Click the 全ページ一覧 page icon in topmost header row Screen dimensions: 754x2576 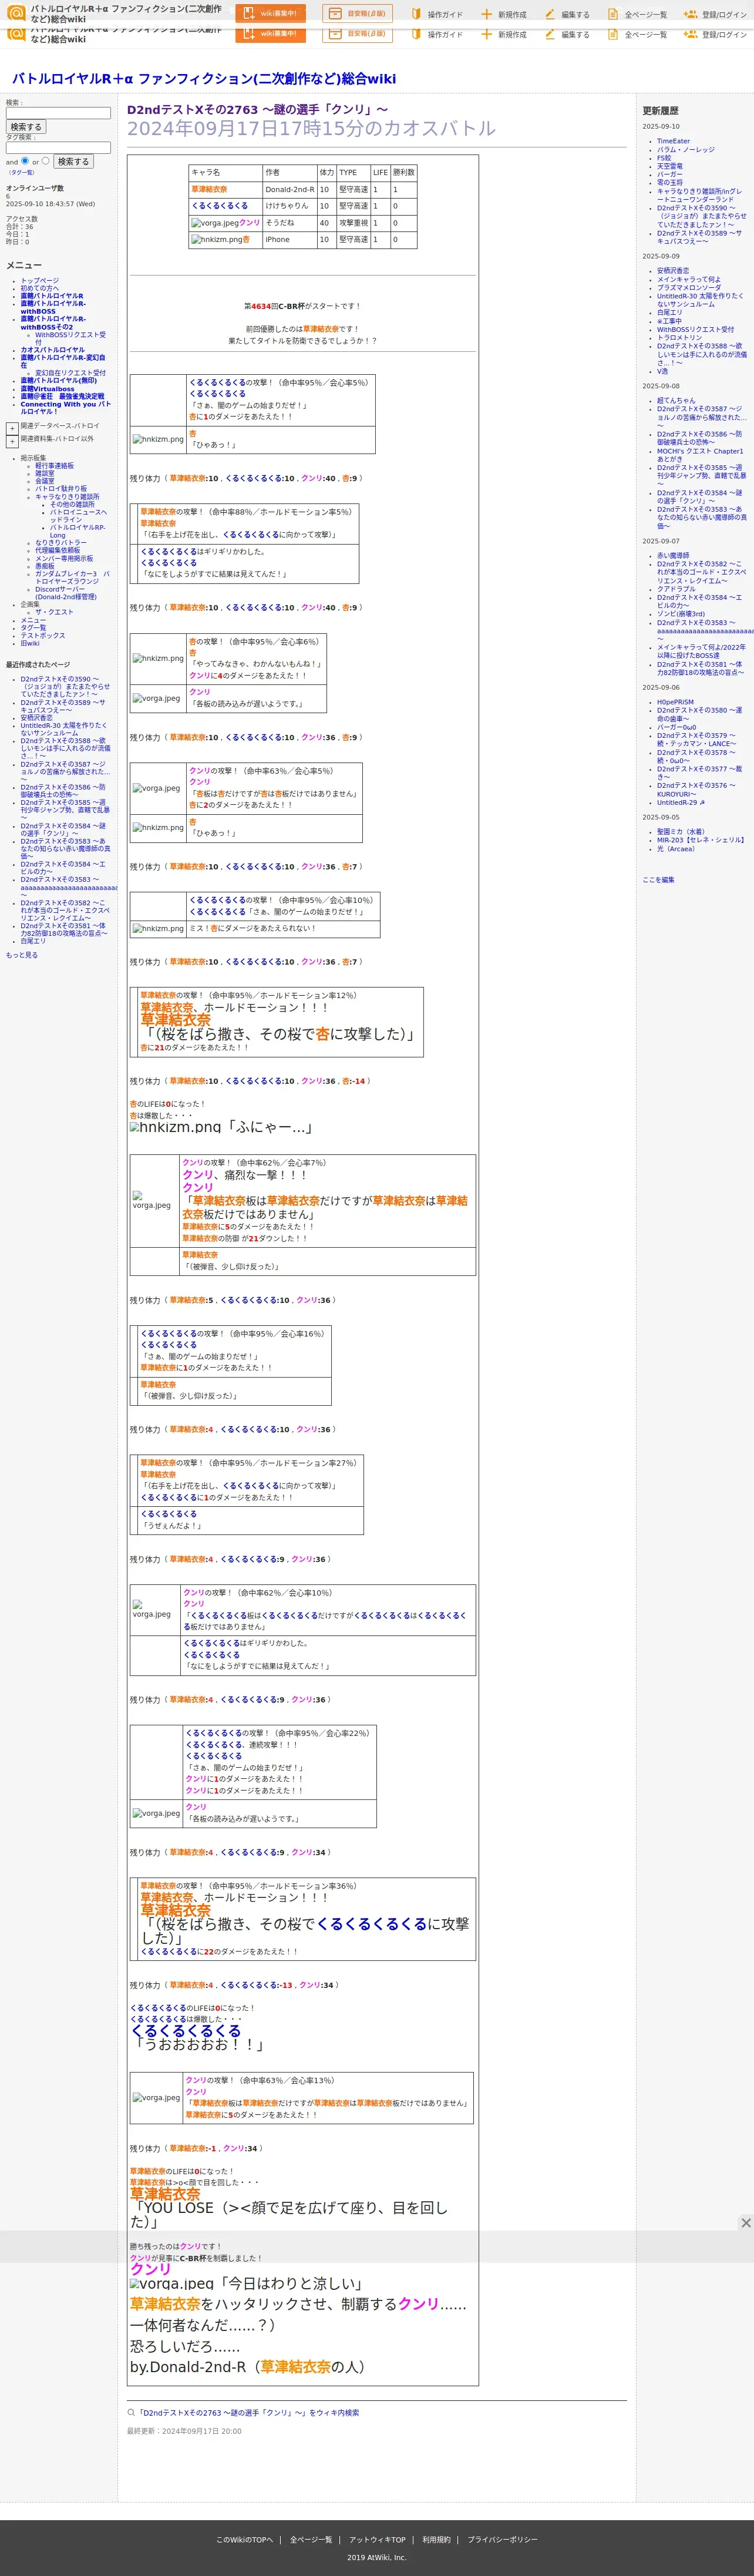[613, 14]
